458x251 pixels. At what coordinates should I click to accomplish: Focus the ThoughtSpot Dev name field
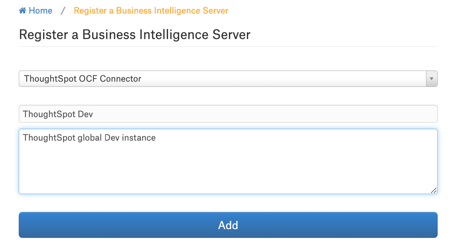(x=228, y=114)
